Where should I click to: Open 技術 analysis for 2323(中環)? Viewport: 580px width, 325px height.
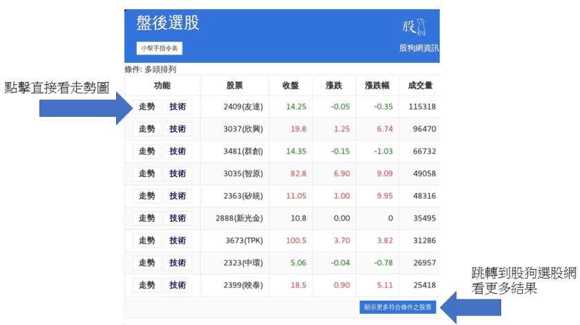coord(178,263)
